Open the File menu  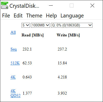click(x=6, y=16)
